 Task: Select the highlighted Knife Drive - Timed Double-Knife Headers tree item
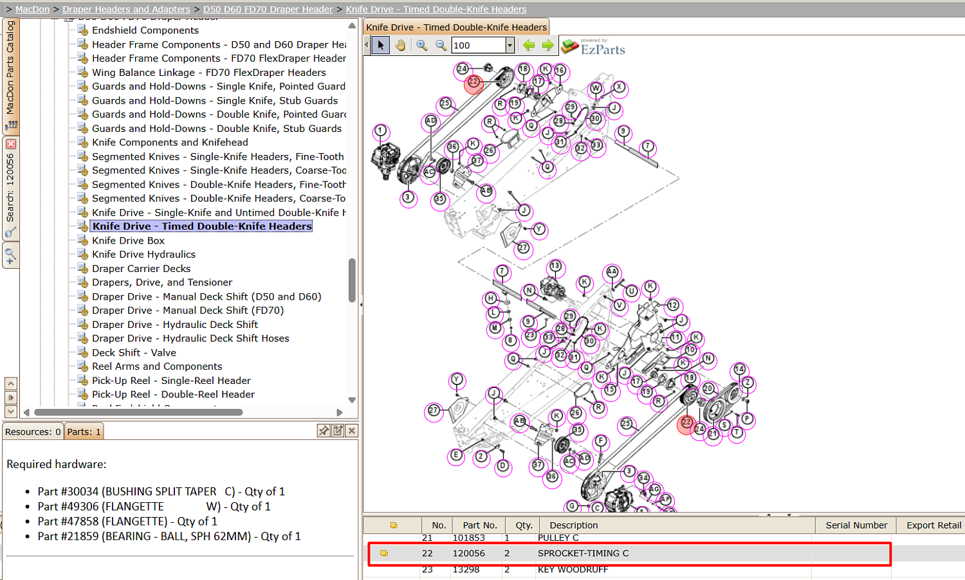pos(202,226)
